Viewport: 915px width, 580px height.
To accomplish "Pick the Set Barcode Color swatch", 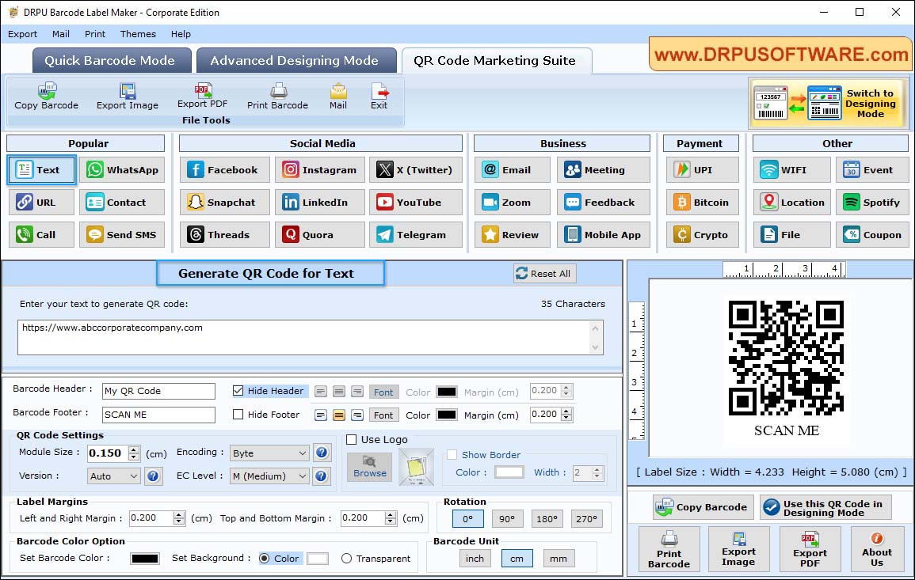I will [x=145, y=559].
